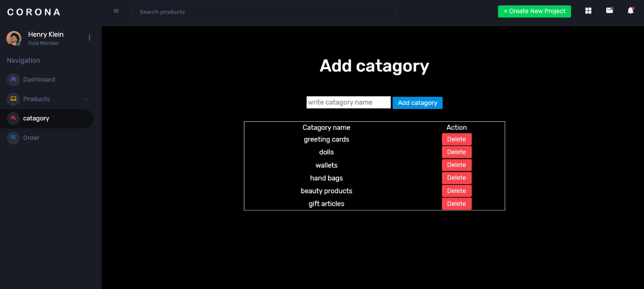The height and width of the screenshot is (289, 644).
Task: Select the gift articles table cell
Action: pos(326,204)
